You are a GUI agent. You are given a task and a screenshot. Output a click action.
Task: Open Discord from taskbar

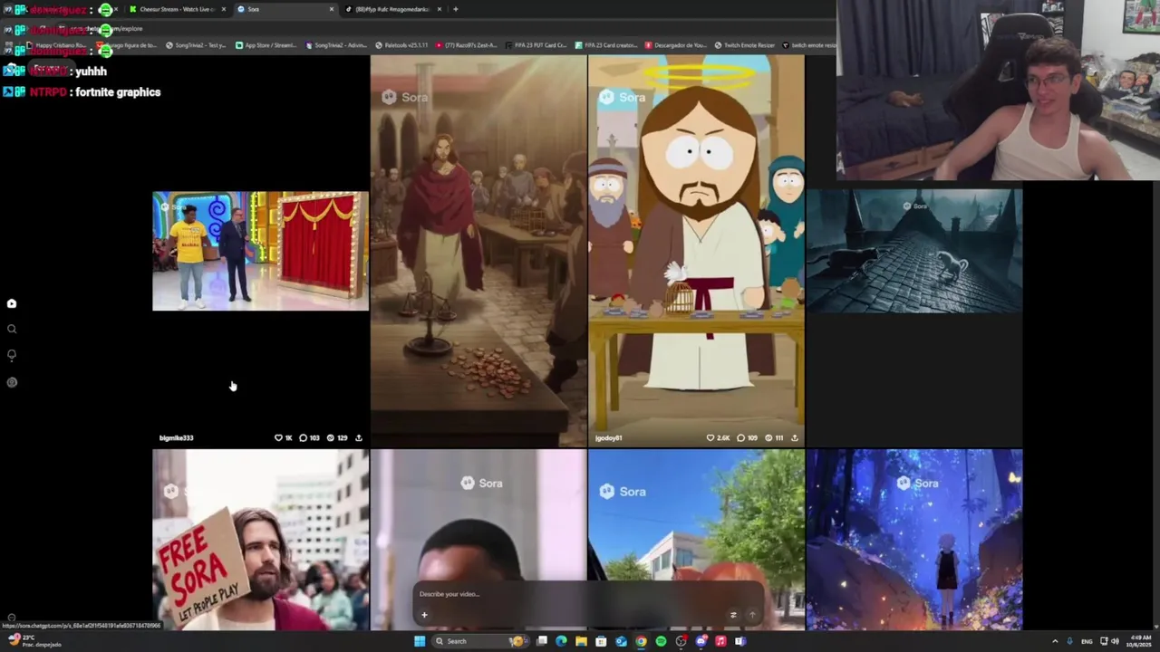(x=701, y=641)
